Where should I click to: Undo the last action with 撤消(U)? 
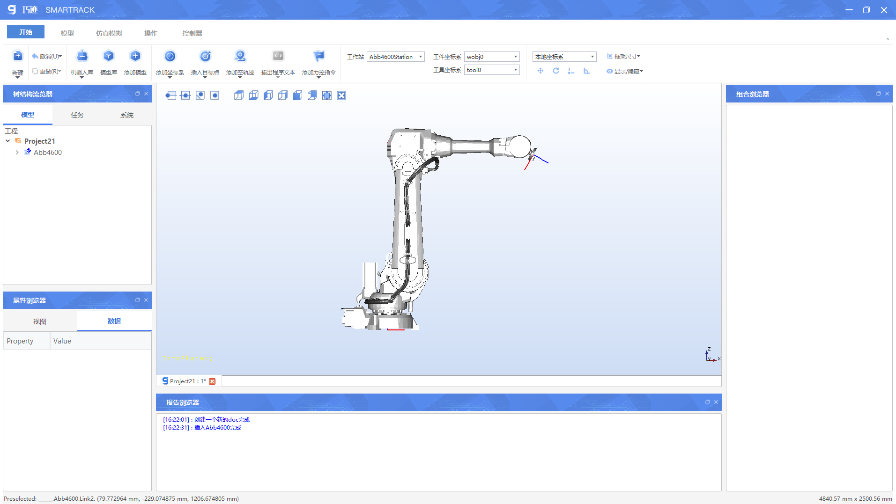coord(47,56)
